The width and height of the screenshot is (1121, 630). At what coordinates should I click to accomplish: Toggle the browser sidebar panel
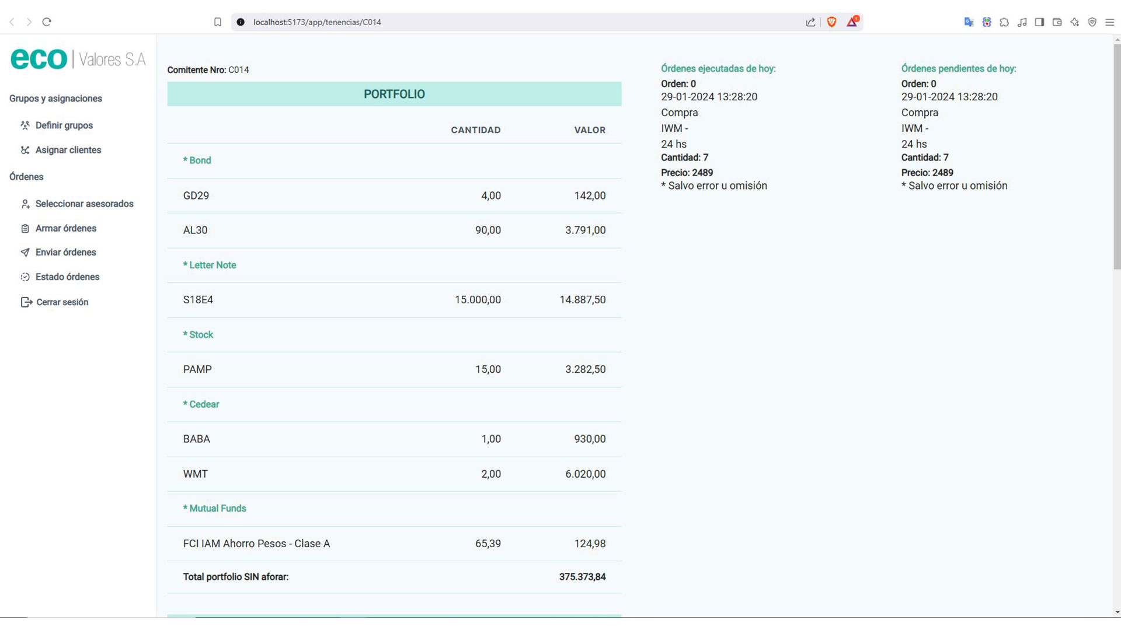pyautogui.click(x=1039, y=22)
